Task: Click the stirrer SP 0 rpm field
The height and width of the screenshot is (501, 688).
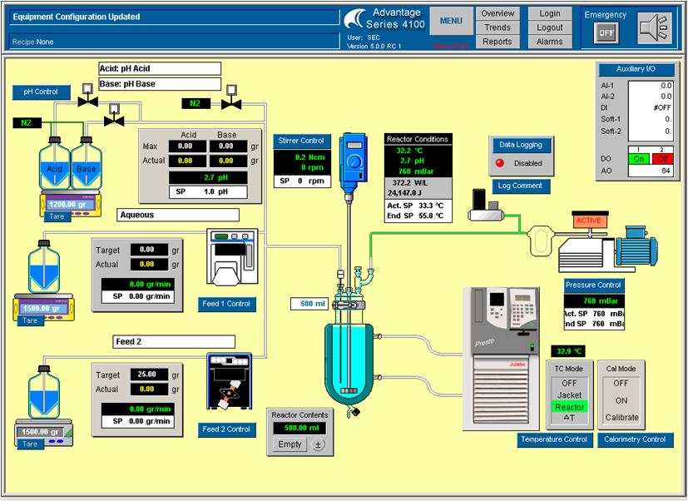Action: [x=302, y=181]
